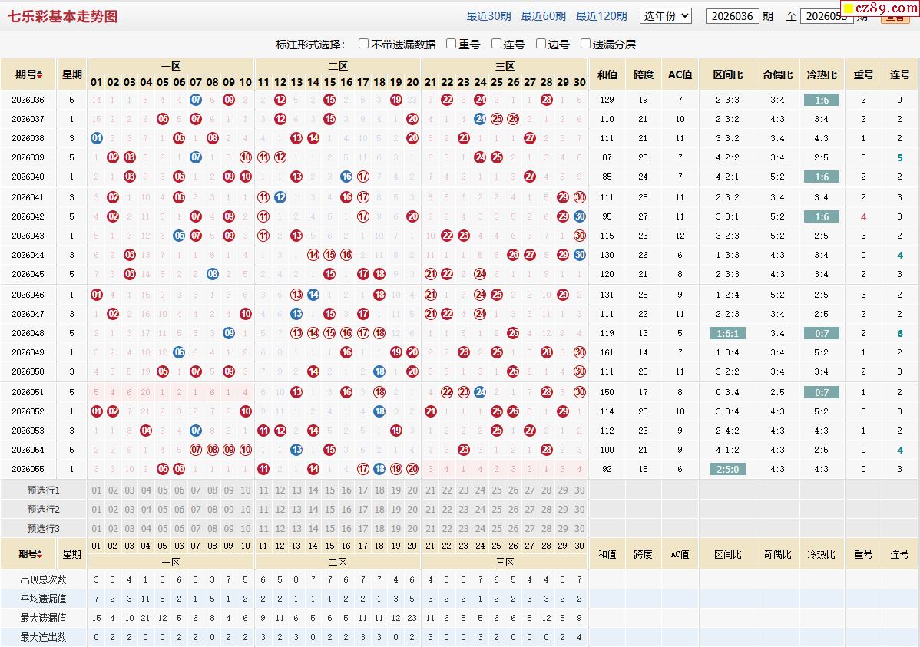
Task: Click ball 07 in row 2026036
Action: coord(196,100)
